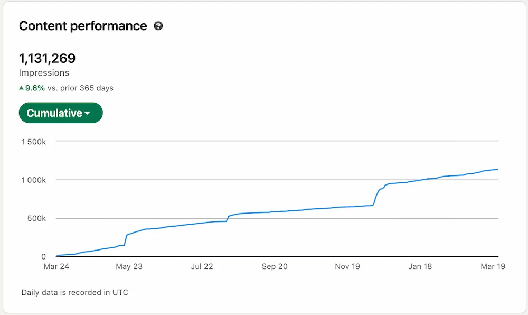Image resolution: width=528 pixels, height=315 pixels.
Task: Open the Cumulative view dropdown
Action: (61, 113)
